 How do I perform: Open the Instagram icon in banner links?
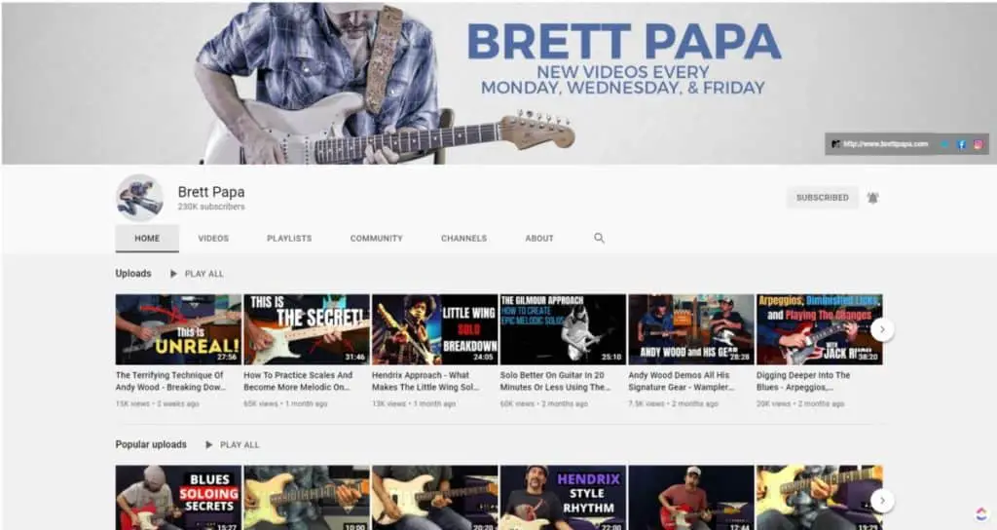[978, 144]
